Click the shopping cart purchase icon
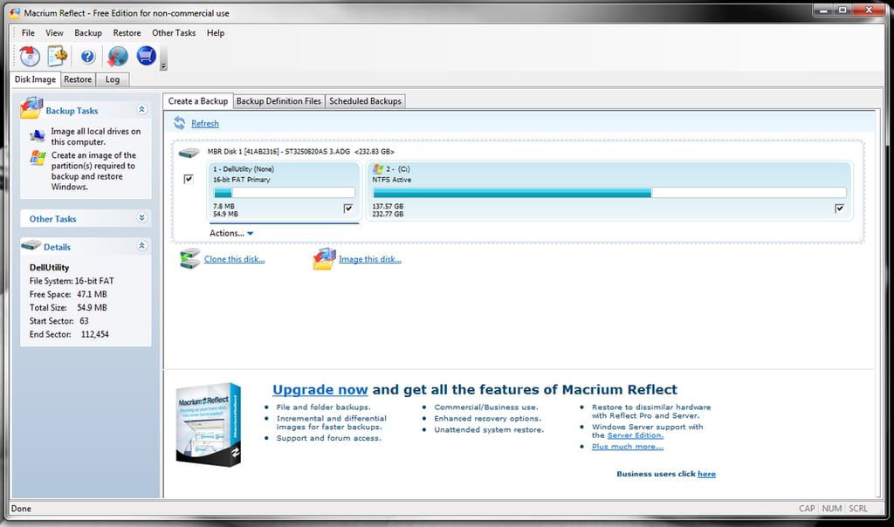The image size is (894, 527). tap(147, 55)
